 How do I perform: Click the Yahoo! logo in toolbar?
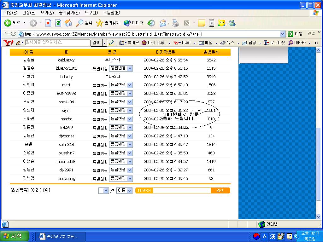(x=8, y=43)
